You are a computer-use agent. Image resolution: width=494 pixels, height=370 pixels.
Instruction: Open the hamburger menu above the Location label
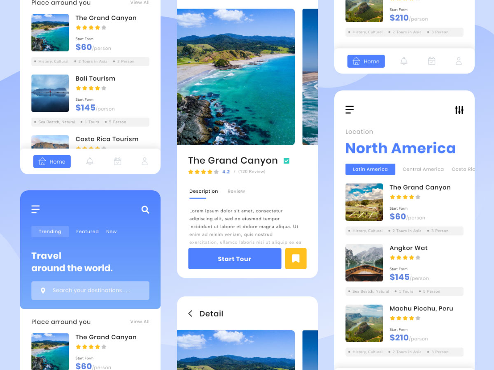pyautogui.click(x=350, y=110)
